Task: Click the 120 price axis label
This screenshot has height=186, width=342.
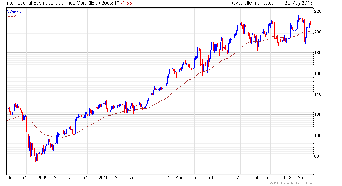Action: tap(318, 115)
